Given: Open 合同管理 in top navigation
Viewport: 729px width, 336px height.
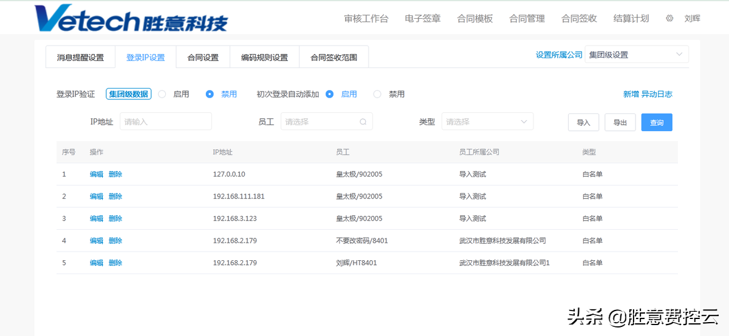Looking at the screenshot, I should [x=527, y=18].
